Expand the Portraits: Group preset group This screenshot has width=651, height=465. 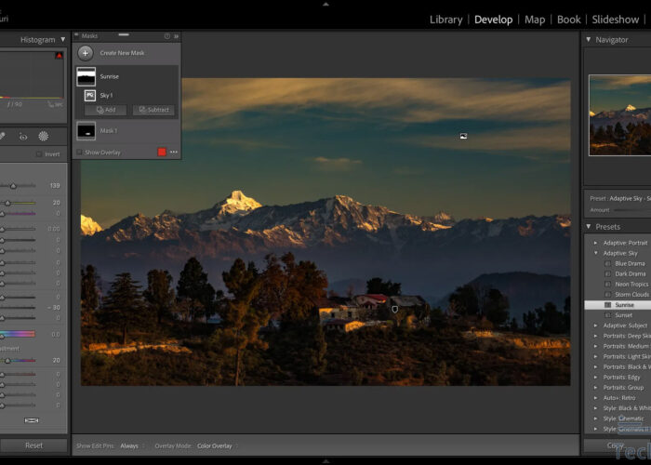point(596,388)
